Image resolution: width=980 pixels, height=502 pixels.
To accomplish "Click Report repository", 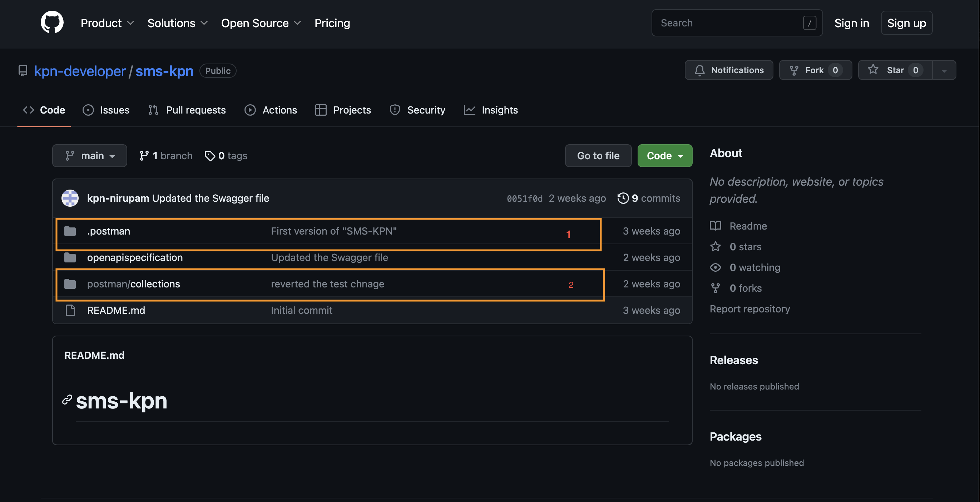I will point(749,309).
